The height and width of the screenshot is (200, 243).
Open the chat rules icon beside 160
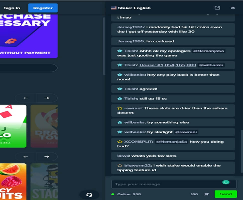pos(206,194)
